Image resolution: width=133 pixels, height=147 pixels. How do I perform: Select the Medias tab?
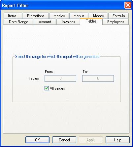pyautogui.click(x=59, y=16)
